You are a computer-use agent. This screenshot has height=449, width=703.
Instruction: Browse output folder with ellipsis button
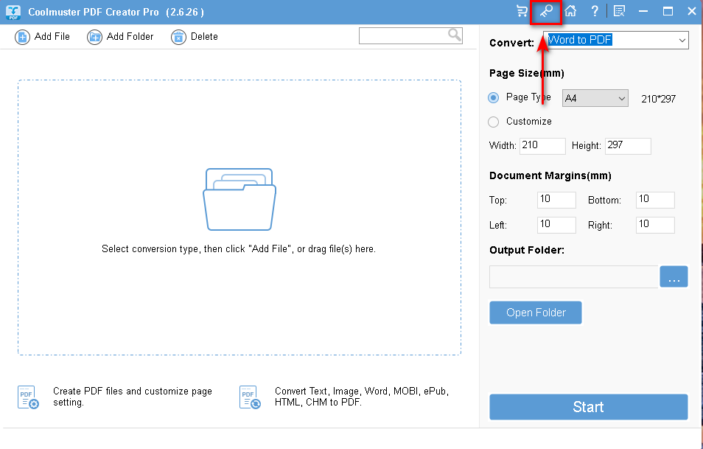pos(674,276)
